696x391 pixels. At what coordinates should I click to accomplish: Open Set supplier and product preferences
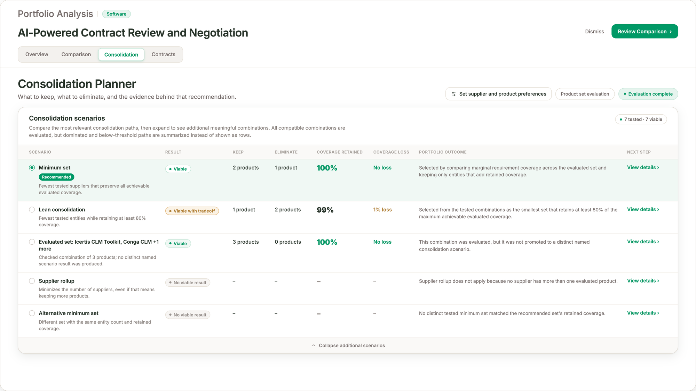[x=498, y=94]
